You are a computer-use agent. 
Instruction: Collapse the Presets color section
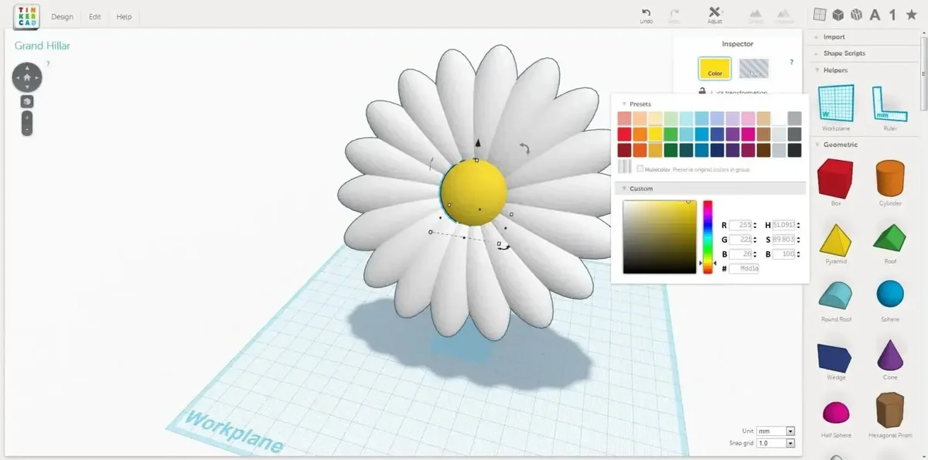624,104
